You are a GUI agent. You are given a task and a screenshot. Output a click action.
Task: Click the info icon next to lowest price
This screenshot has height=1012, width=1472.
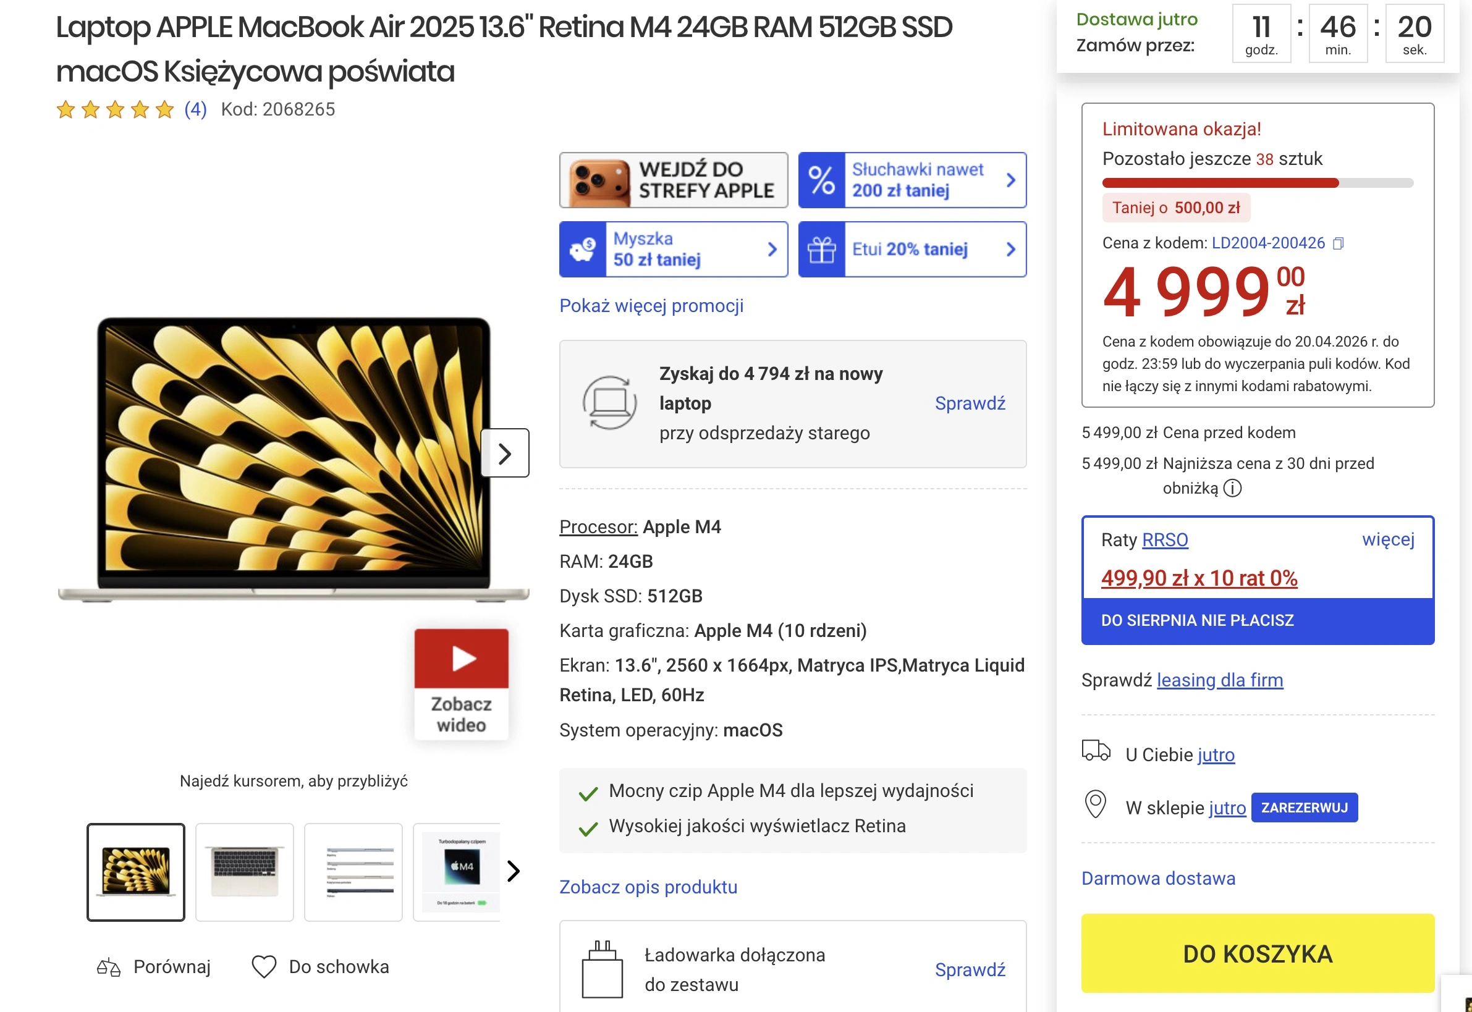(1231, 488)
